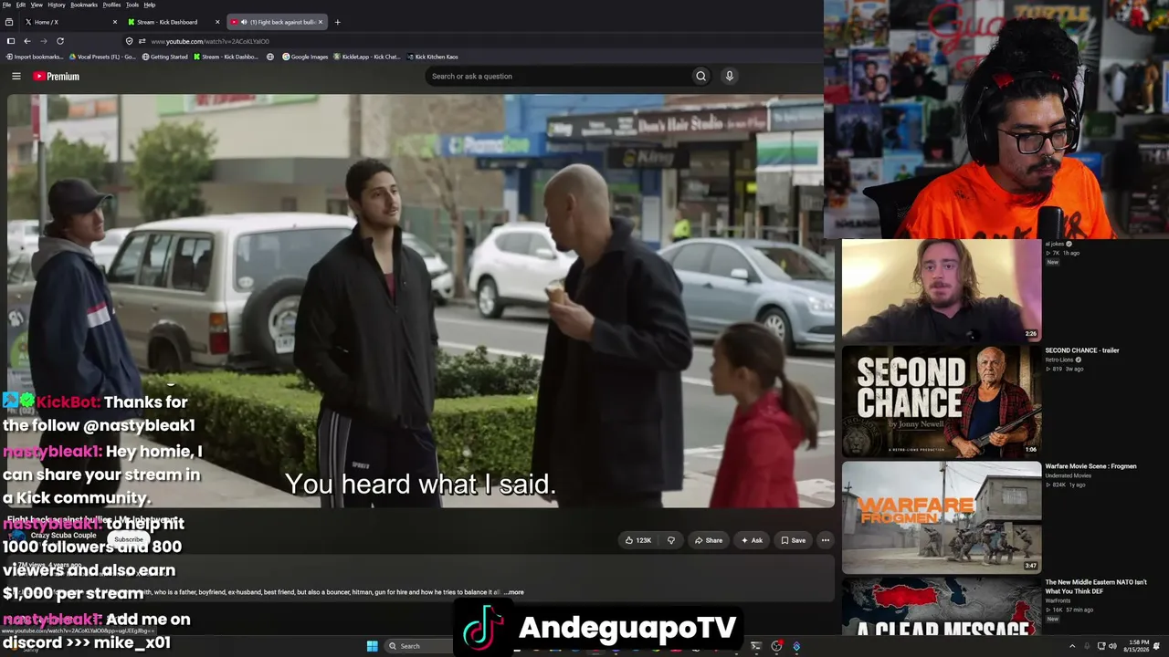Image resolution: width=1169 pixels, height=657 pixels.
Task: Click the Windows taskbar Search box
Action: [418, 646]
